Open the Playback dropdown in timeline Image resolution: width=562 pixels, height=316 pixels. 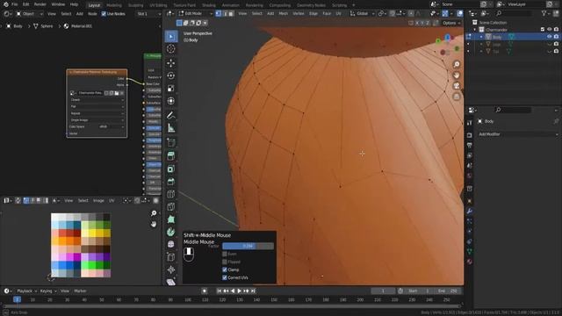click(27, 291)
